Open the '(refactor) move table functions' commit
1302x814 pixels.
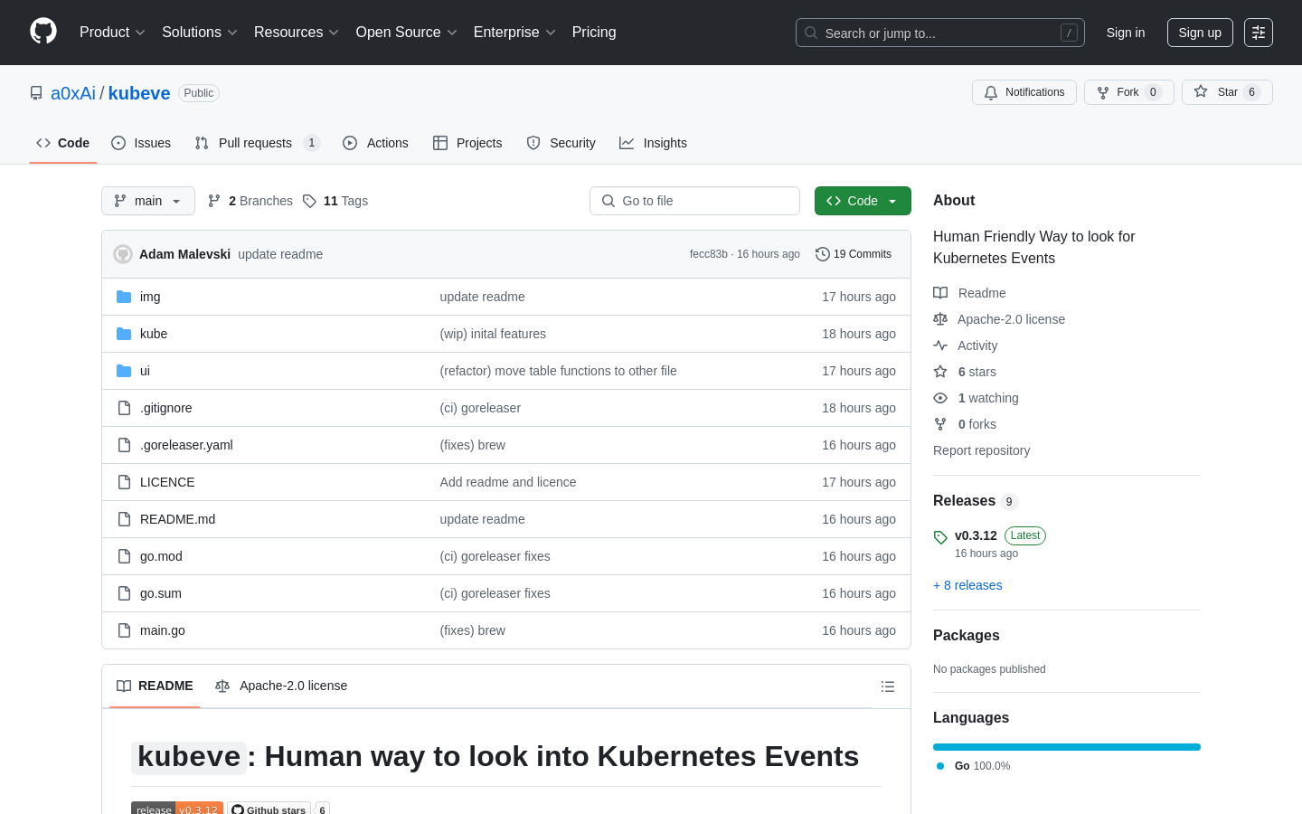558,371
